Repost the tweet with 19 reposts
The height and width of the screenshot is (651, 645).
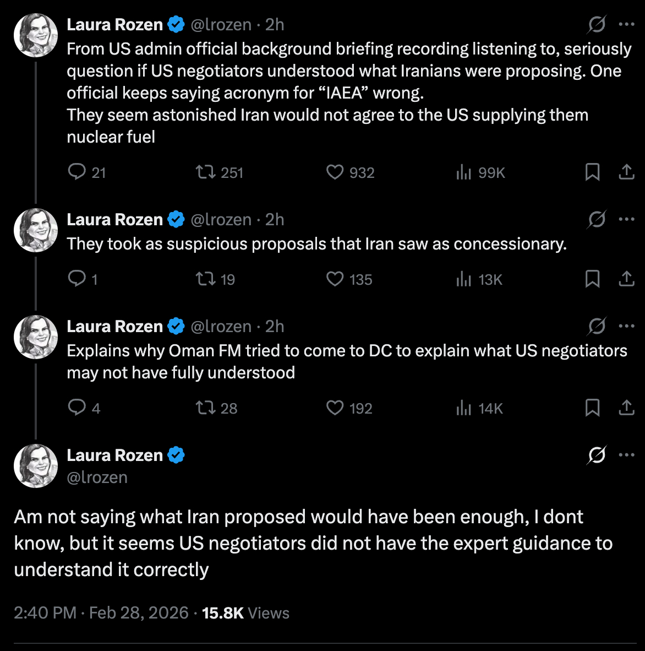pos(206,279)
